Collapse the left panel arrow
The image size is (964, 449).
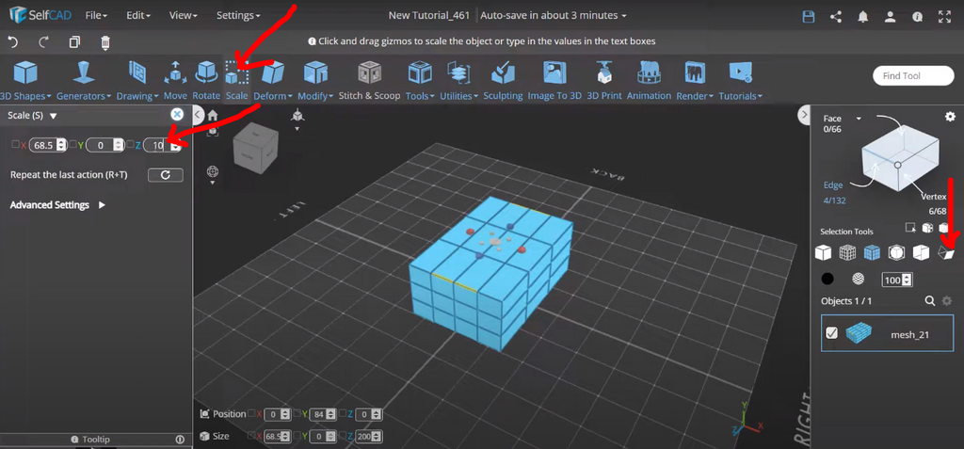point(198,115)
